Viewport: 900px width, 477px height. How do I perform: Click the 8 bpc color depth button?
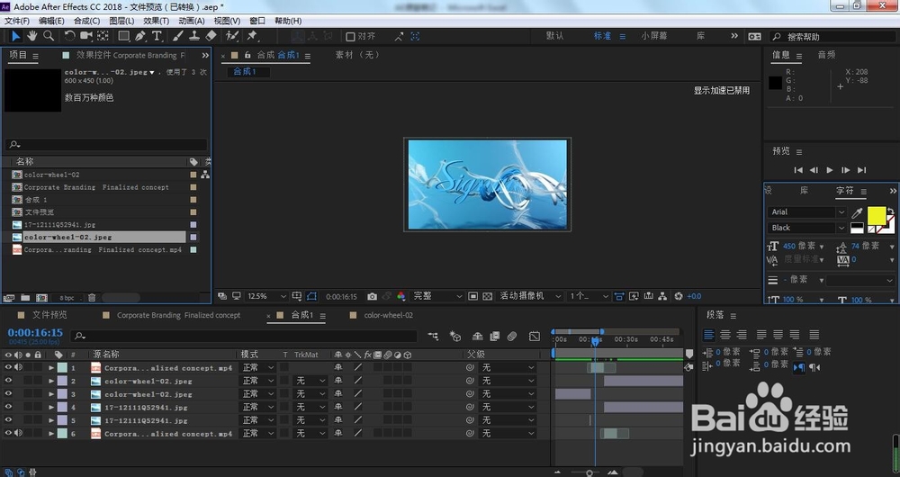pyautogui.click(x=67, y=298)
